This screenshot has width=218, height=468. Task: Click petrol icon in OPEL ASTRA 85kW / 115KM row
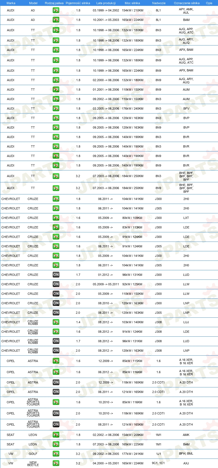(56, 361)
